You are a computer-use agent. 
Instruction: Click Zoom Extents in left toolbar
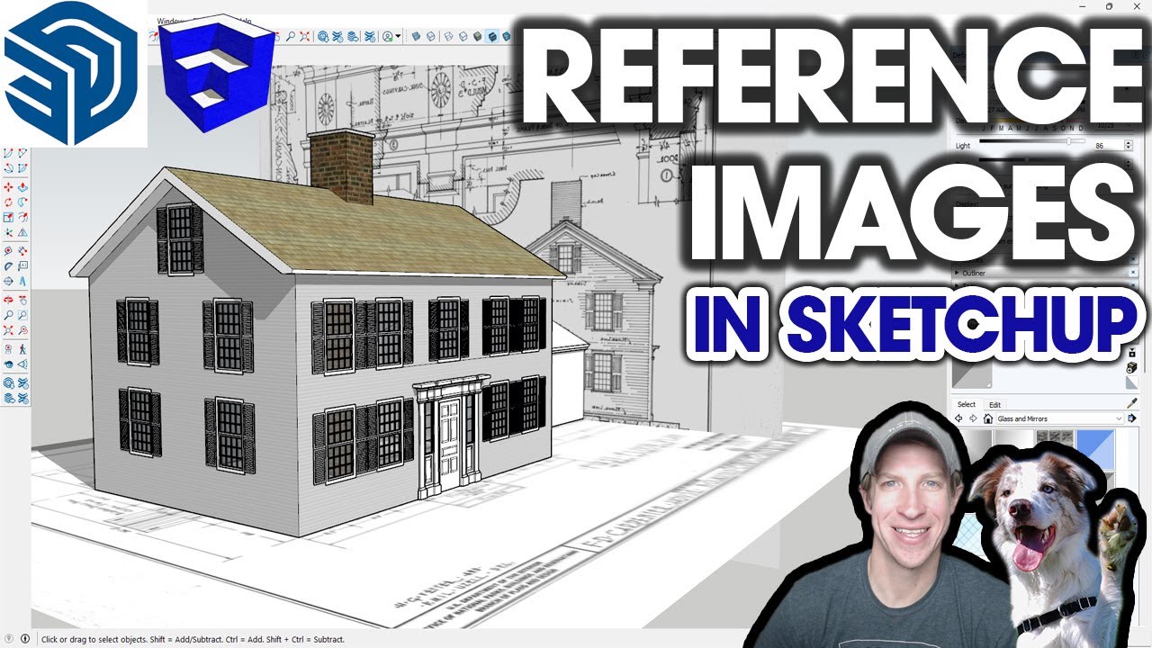(8, 329)
